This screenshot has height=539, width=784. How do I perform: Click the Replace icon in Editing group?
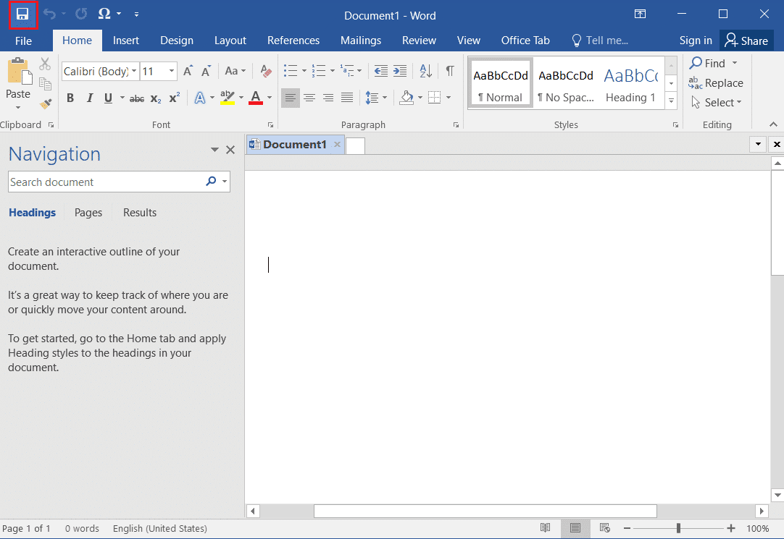[x=696, y=83]
